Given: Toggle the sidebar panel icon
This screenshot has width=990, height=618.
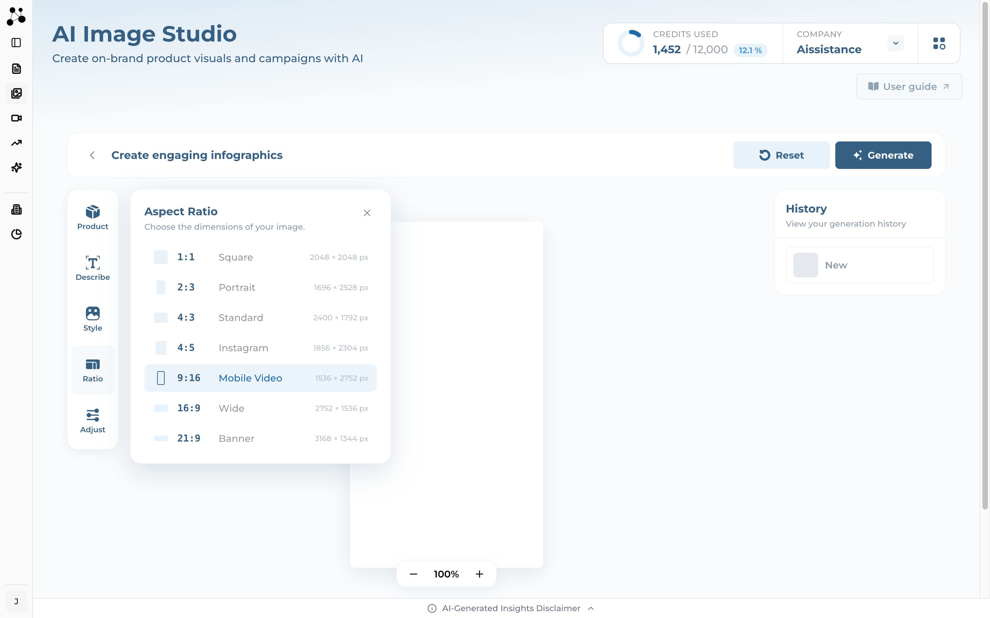Looking at the screenshot, I should pos(16,43).
